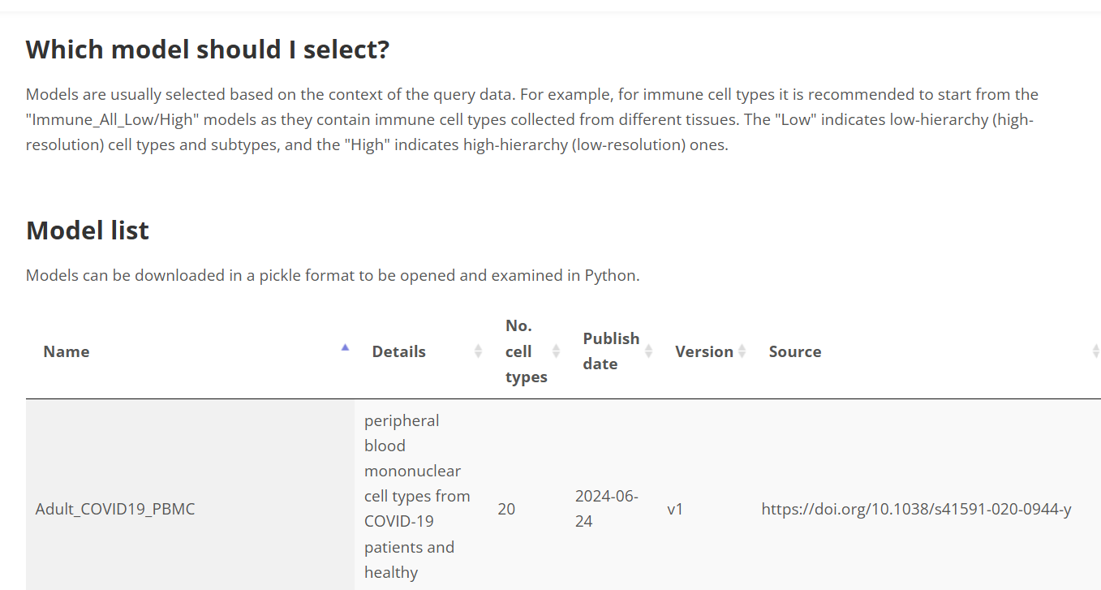This screenshot has height=590, width=1101.
Task: Click the sort arrows beside Version header
Action: tap(742, 351)
